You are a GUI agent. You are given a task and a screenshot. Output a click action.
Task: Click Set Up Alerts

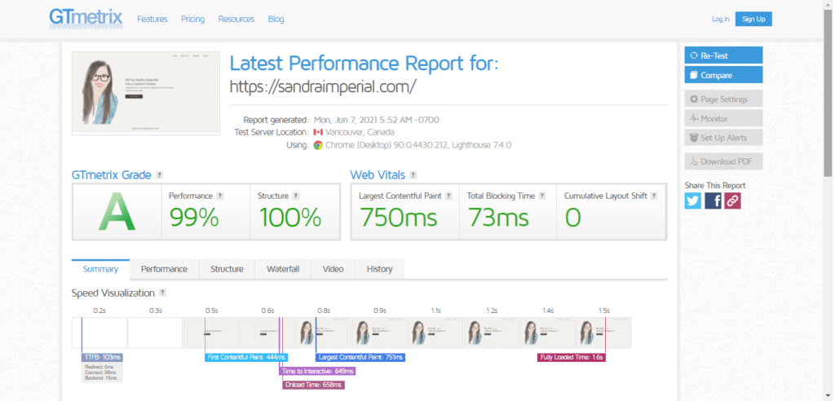pyautogui.click(x=723, y=138)
